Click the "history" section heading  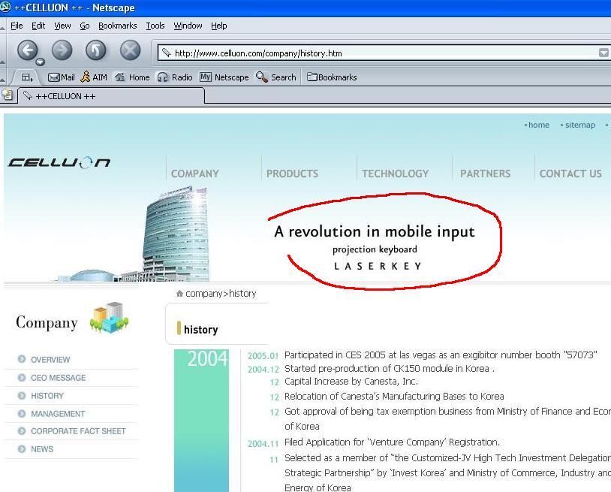[x=200, y=330]
